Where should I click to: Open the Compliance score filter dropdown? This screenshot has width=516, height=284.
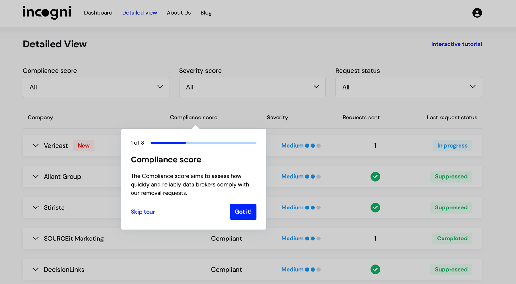[x=96, y=87]
